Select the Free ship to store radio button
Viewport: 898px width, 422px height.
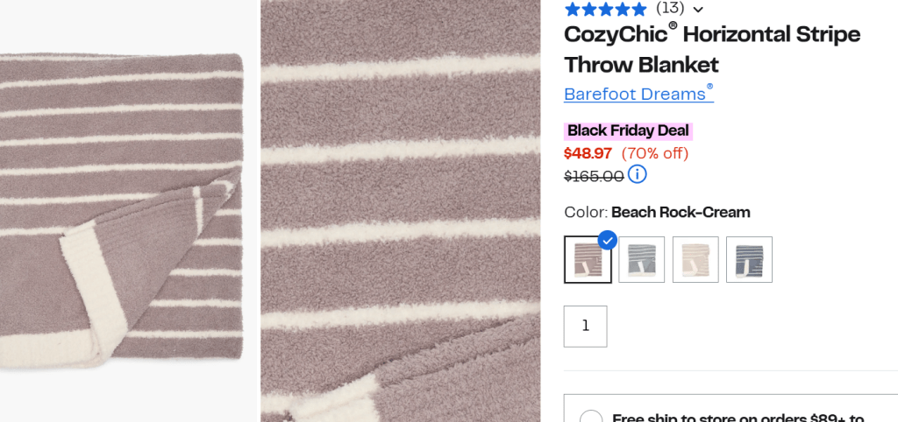click(591, 418)
